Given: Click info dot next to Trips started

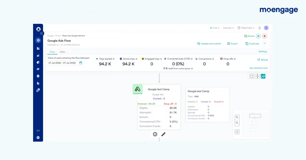Looking at the screenshot, I should 114,59.
